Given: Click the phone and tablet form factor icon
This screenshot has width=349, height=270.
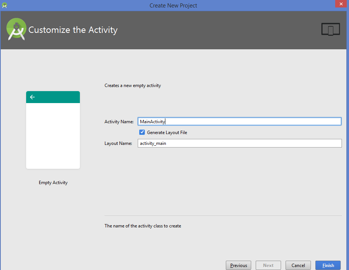Looking at the screenshot, I should (331, 29).
